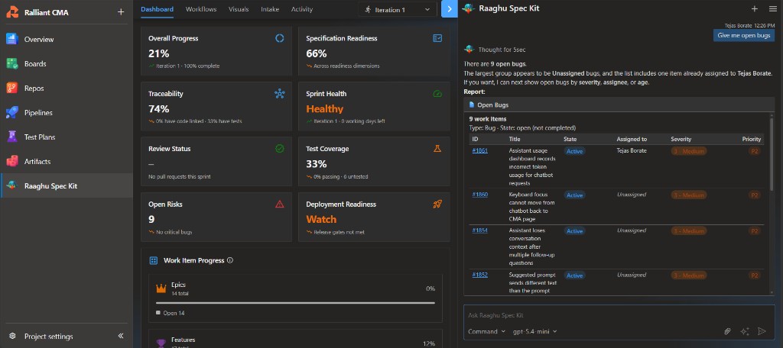Click the Assigned to column header
This screenshot has width=783, height=348.
632,139
